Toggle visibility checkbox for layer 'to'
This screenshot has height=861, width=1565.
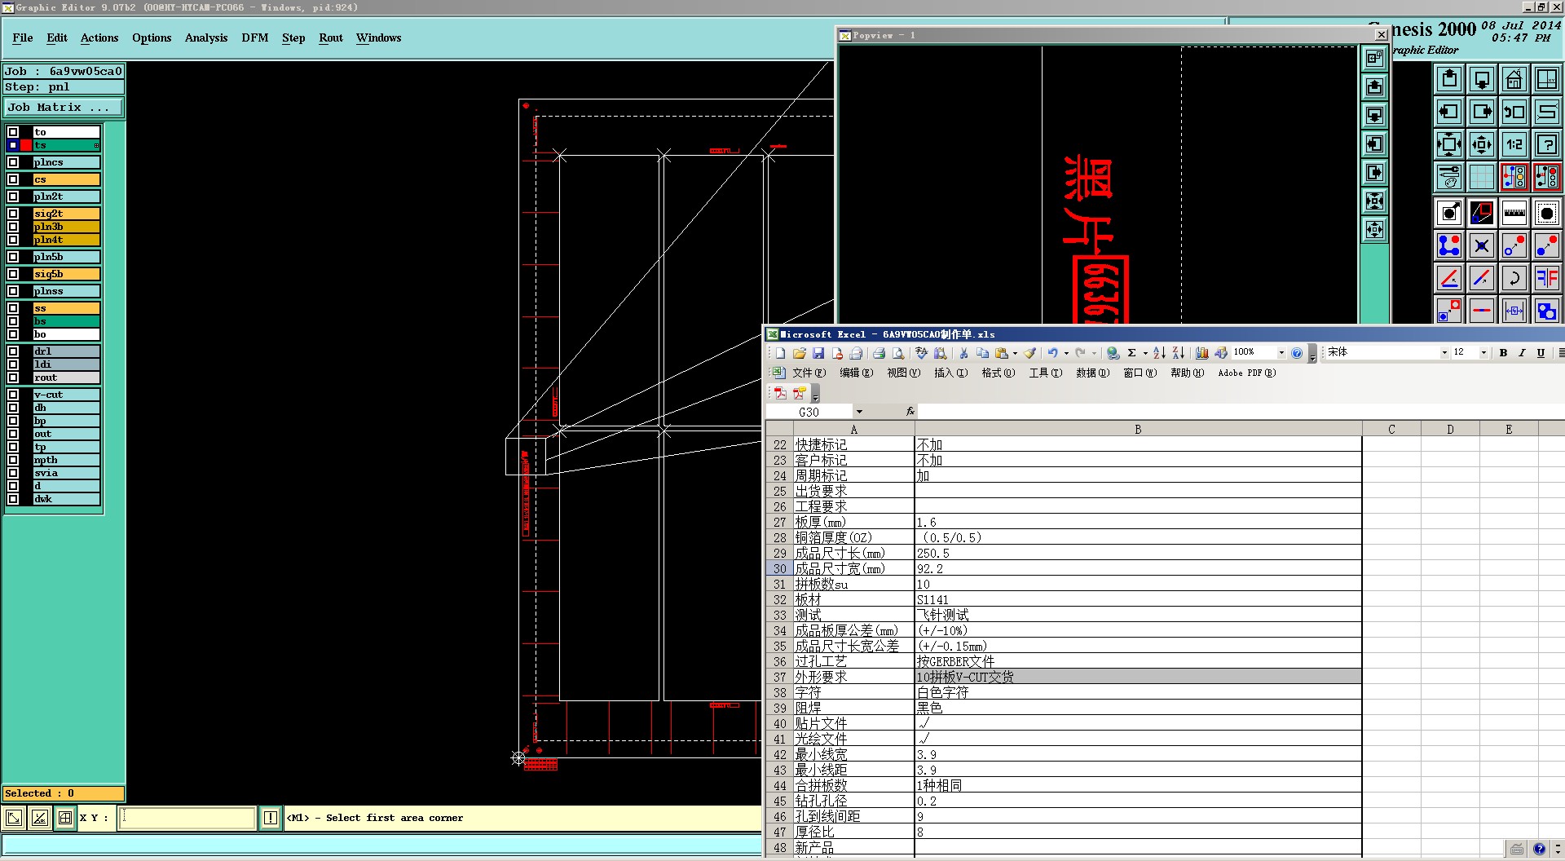[x=13, y=132]
